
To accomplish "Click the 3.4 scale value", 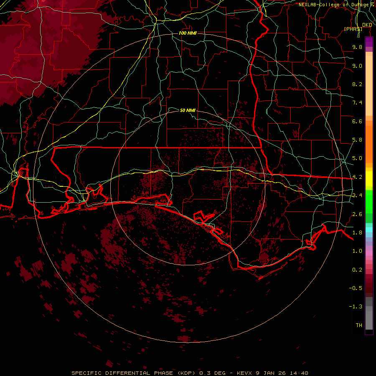I will (357, 196).
